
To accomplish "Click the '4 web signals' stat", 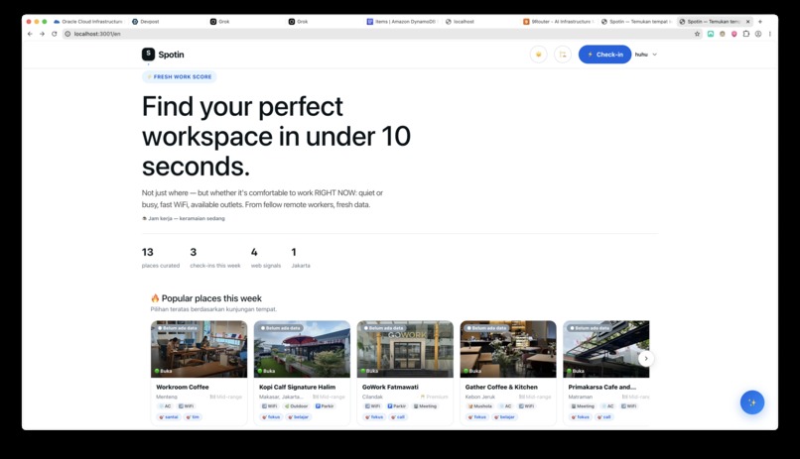I will 266,258.
